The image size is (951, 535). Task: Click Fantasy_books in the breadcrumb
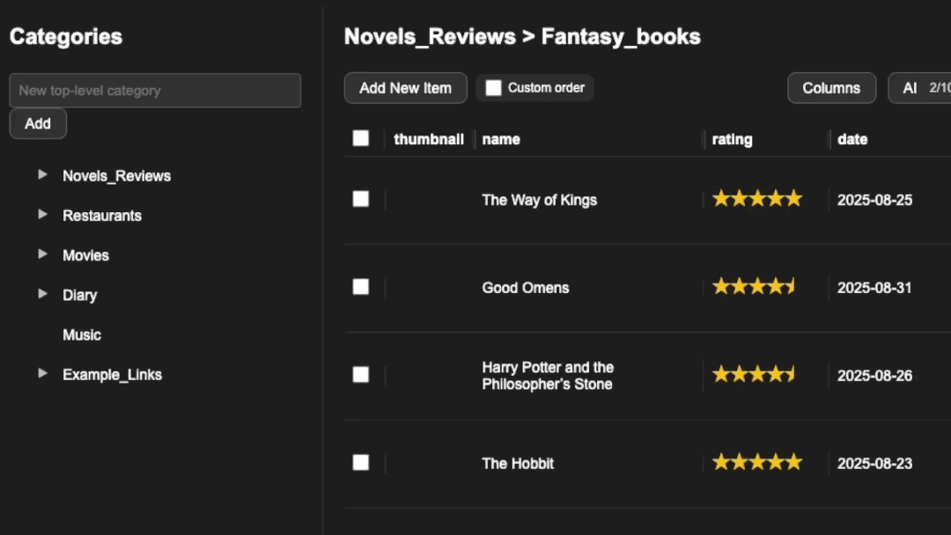click(621, 37)
